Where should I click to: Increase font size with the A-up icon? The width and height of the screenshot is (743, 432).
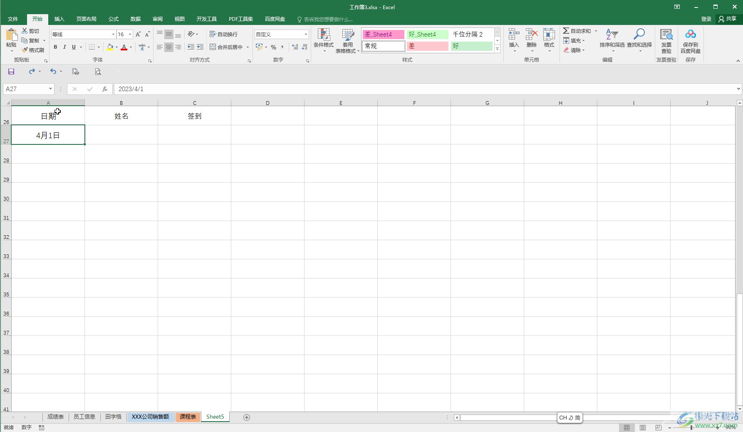point(138,34)
